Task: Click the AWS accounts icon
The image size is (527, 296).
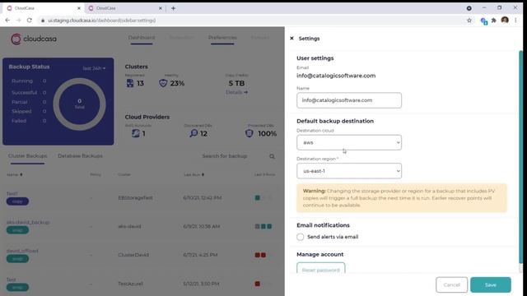Action: 135,133
